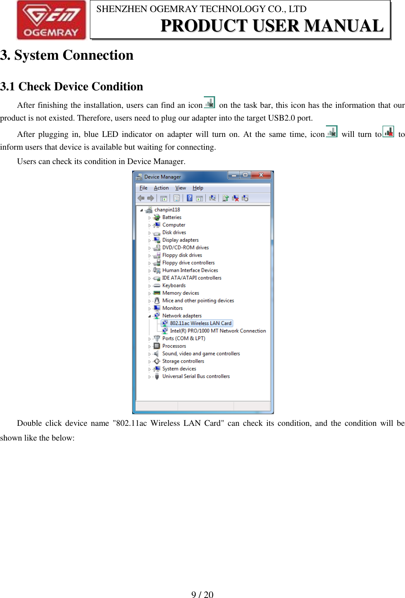Select 'Human Interface Devices' label
Viewport: 405px width, 598px height.
[x=190, y=270]
